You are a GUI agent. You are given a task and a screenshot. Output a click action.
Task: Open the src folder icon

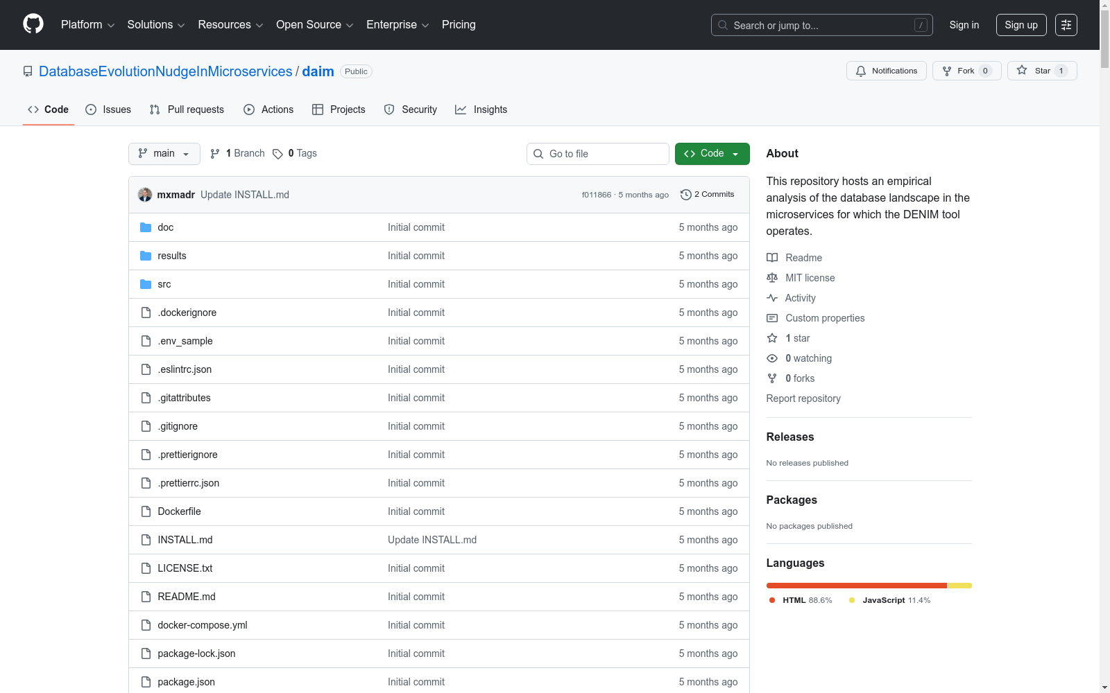click(x=146, y=284)
